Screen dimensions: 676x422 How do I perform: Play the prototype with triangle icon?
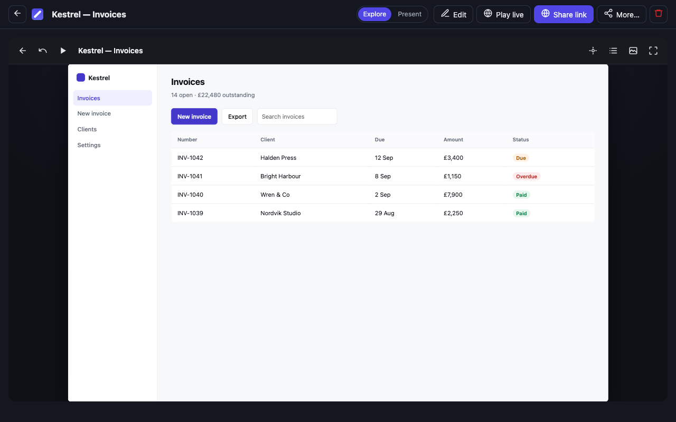click(x=63, y=51)
